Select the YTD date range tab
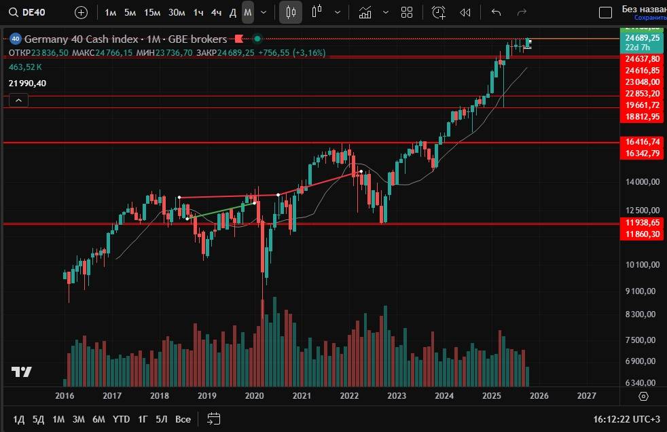This screenshot has width=667, height=432. click(x=121, y=419)
